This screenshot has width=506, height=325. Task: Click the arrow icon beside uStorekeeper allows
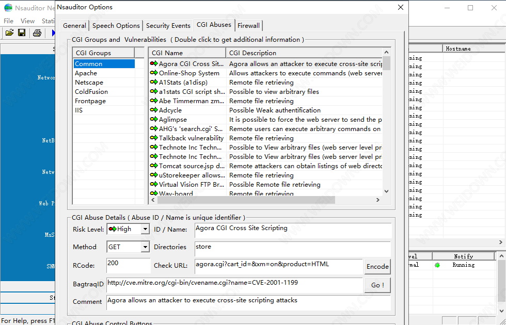[154, 175]
